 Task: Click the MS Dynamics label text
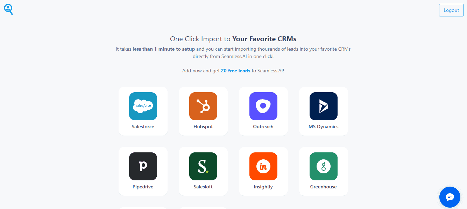(x=324, y=127)
